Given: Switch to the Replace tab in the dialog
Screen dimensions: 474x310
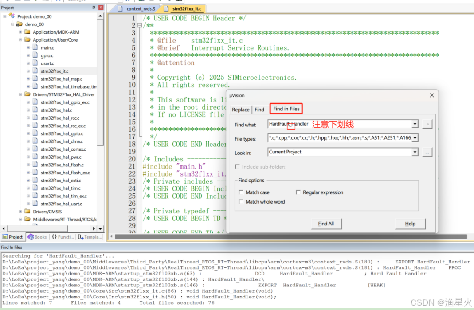Looking at the screenshot, I should tap(241, 109).
